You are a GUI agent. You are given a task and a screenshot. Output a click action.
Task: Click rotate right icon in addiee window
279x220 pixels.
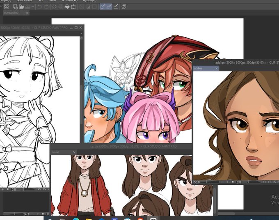pos(269,182)
